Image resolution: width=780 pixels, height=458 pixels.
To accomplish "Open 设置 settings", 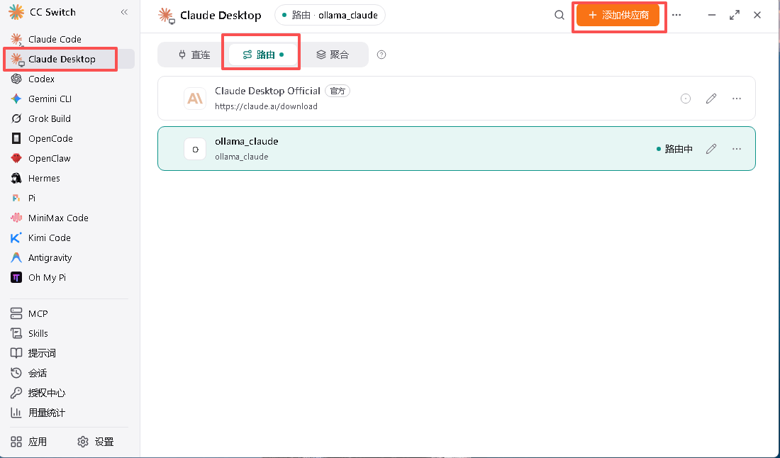I will pyautogui.click(x=96, y=442).
